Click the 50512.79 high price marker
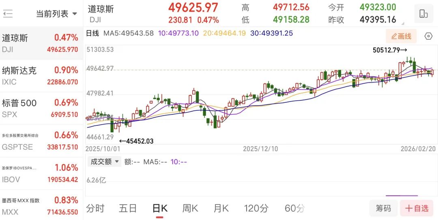The width and height of the screenshot is (438, 220). point(389,50)
